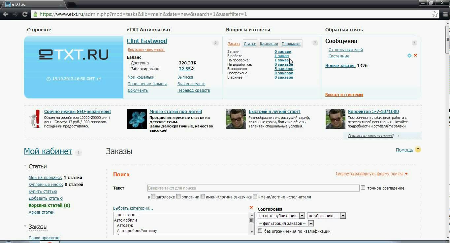Open 'Перевод средств' link
This screenshot has width=450, height=243.
click(194, 90)
